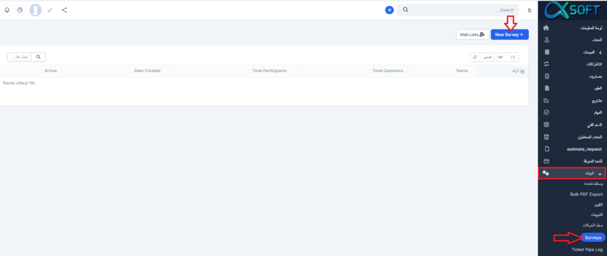Open the to-do checkmark icon
Image resolution: width=607 pixels, height=256 pixels.
pos(50,10)
